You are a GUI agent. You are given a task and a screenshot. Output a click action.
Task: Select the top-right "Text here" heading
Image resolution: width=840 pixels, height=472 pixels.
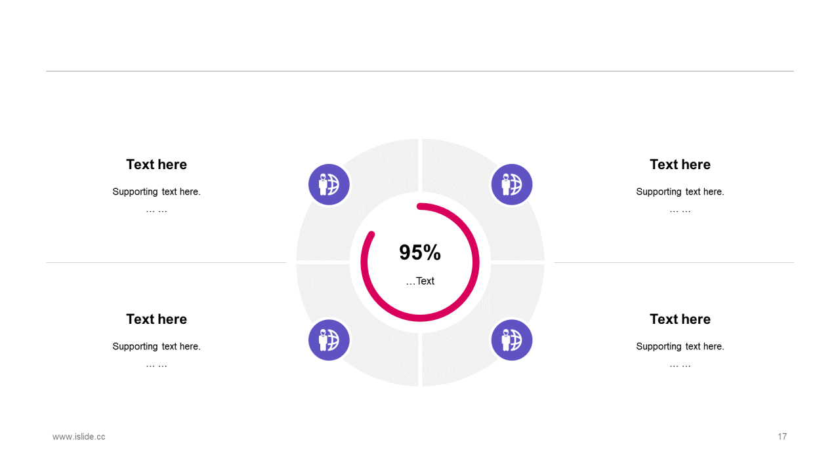[x=680, y=165]
